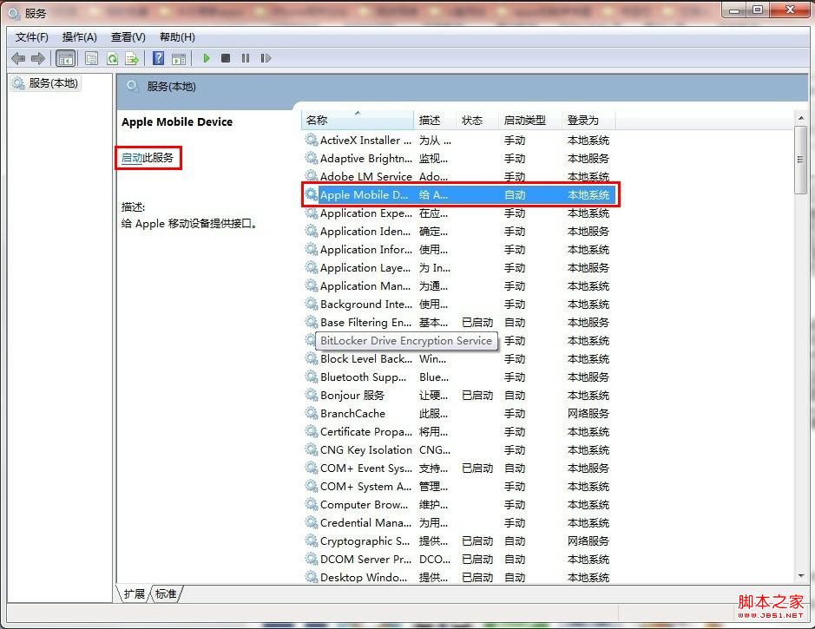Start the service with the green play icon

(x=207, y=58)
